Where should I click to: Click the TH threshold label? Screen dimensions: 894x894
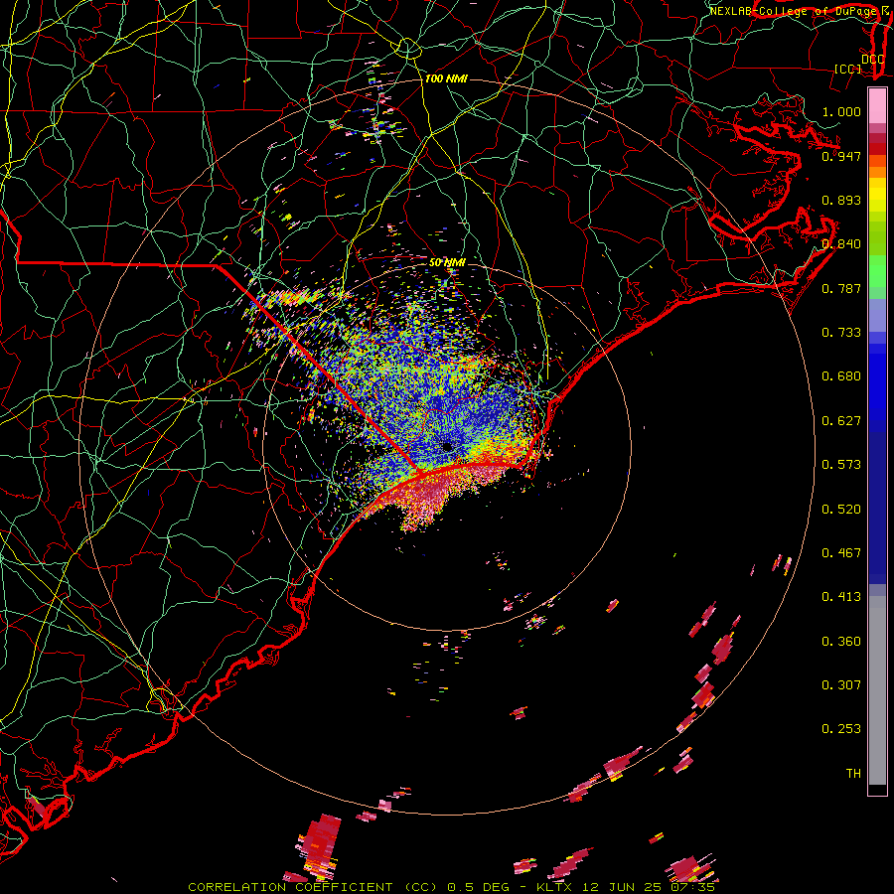(853, 773)
